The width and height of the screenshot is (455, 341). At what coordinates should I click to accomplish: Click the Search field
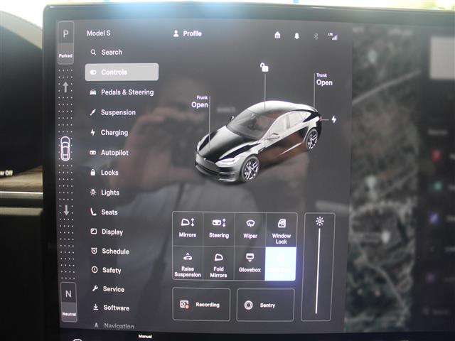coord(106,52)
